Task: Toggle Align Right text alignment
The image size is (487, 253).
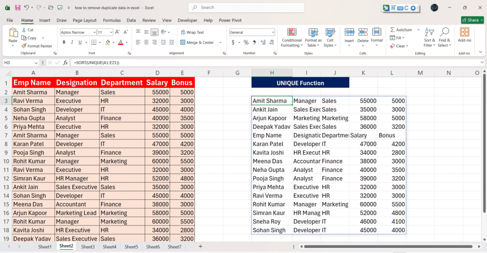Action: tap(155, 42)
